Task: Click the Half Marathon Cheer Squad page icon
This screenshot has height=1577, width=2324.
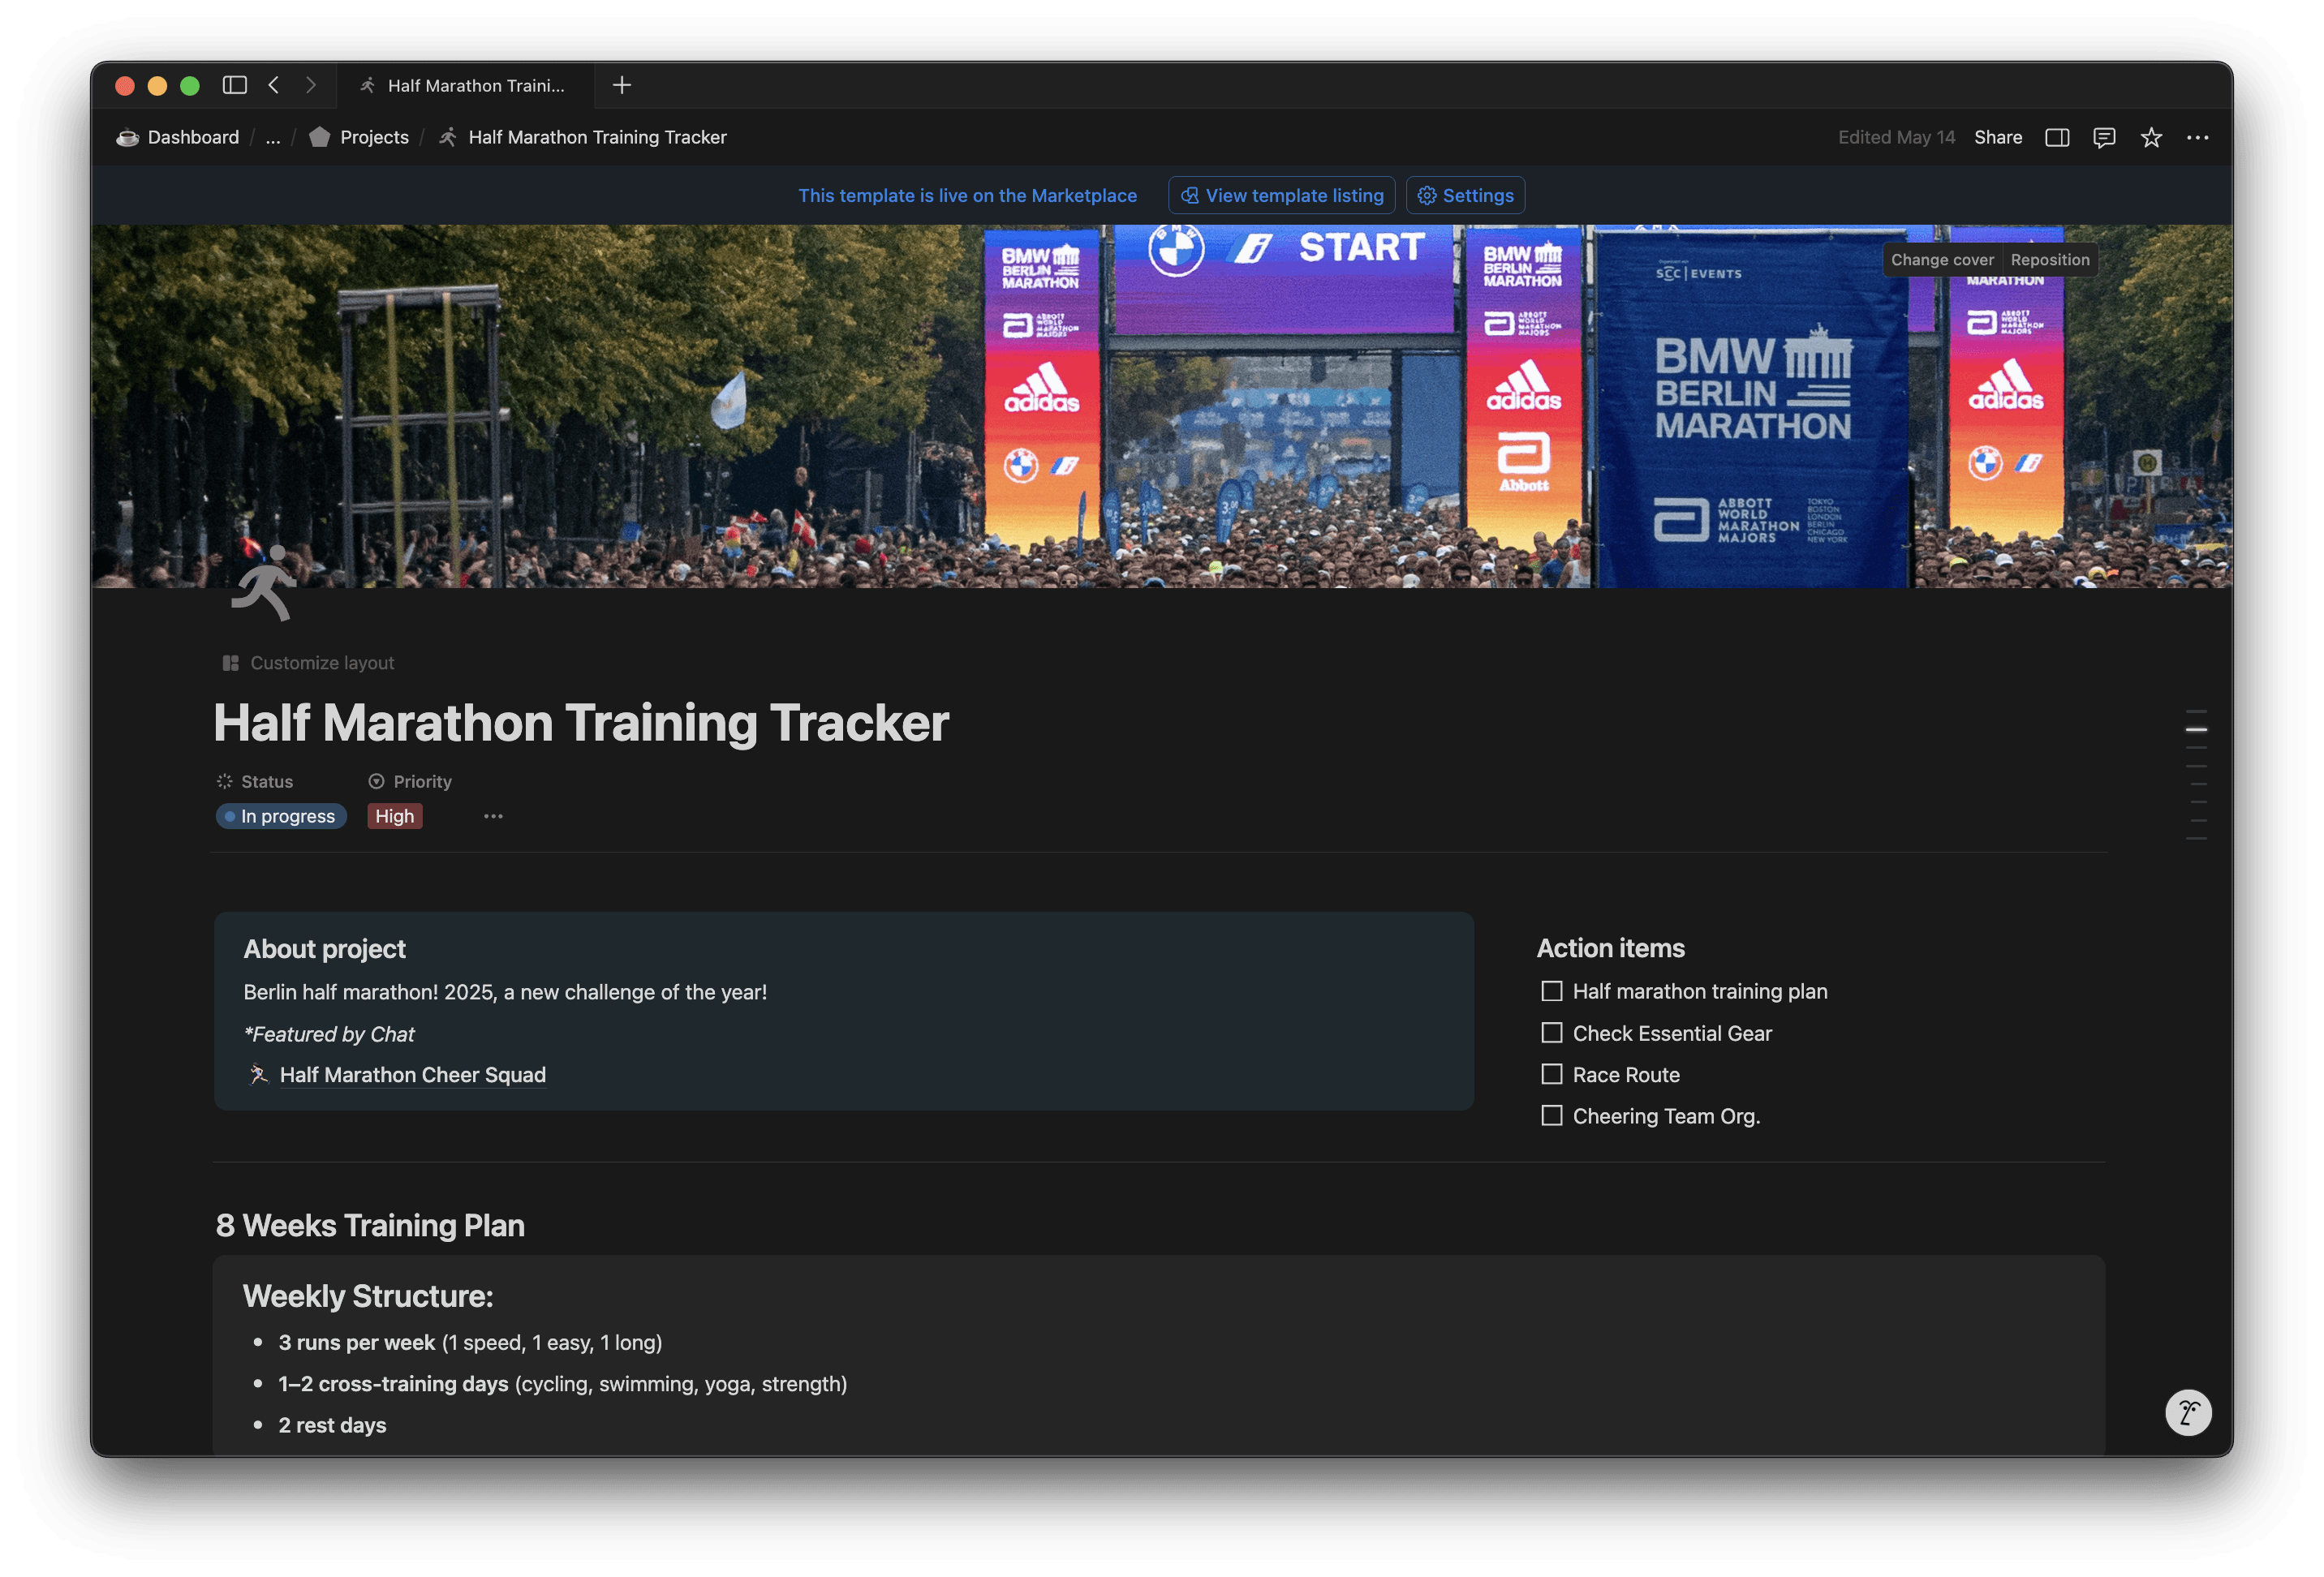Action: click(x=258, y=1074)
